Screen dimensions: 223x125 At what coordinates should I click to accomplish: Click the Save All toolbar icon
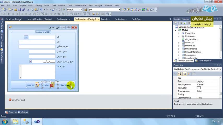tap(23, 10)
